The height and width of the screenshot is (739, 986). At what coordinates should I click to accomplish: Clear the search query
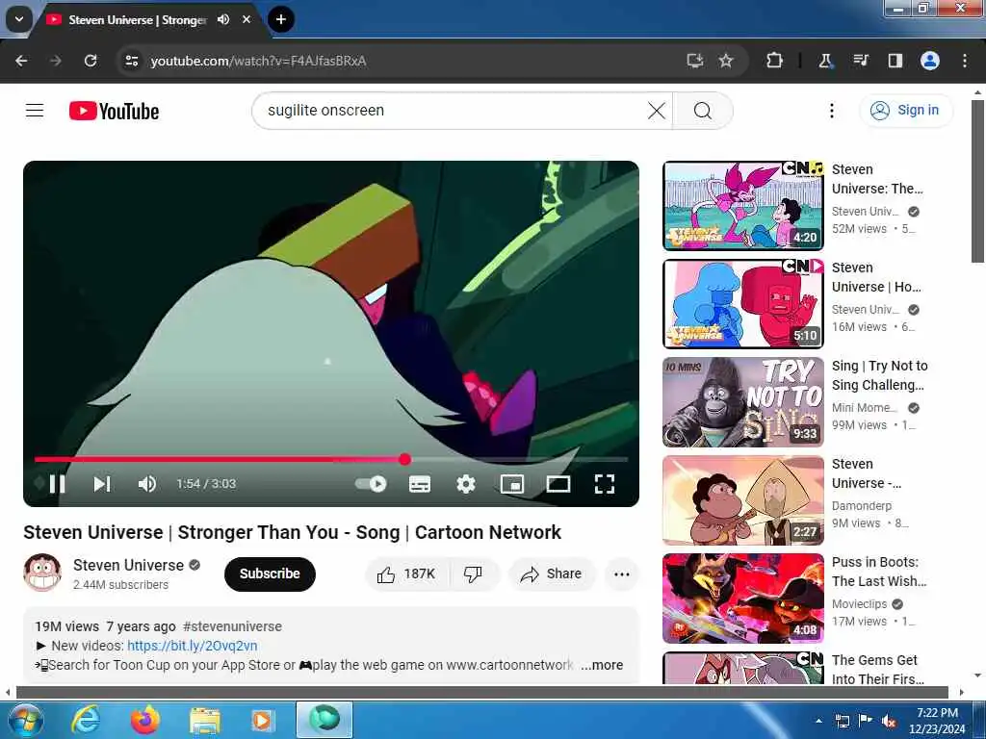pos(657,111)
